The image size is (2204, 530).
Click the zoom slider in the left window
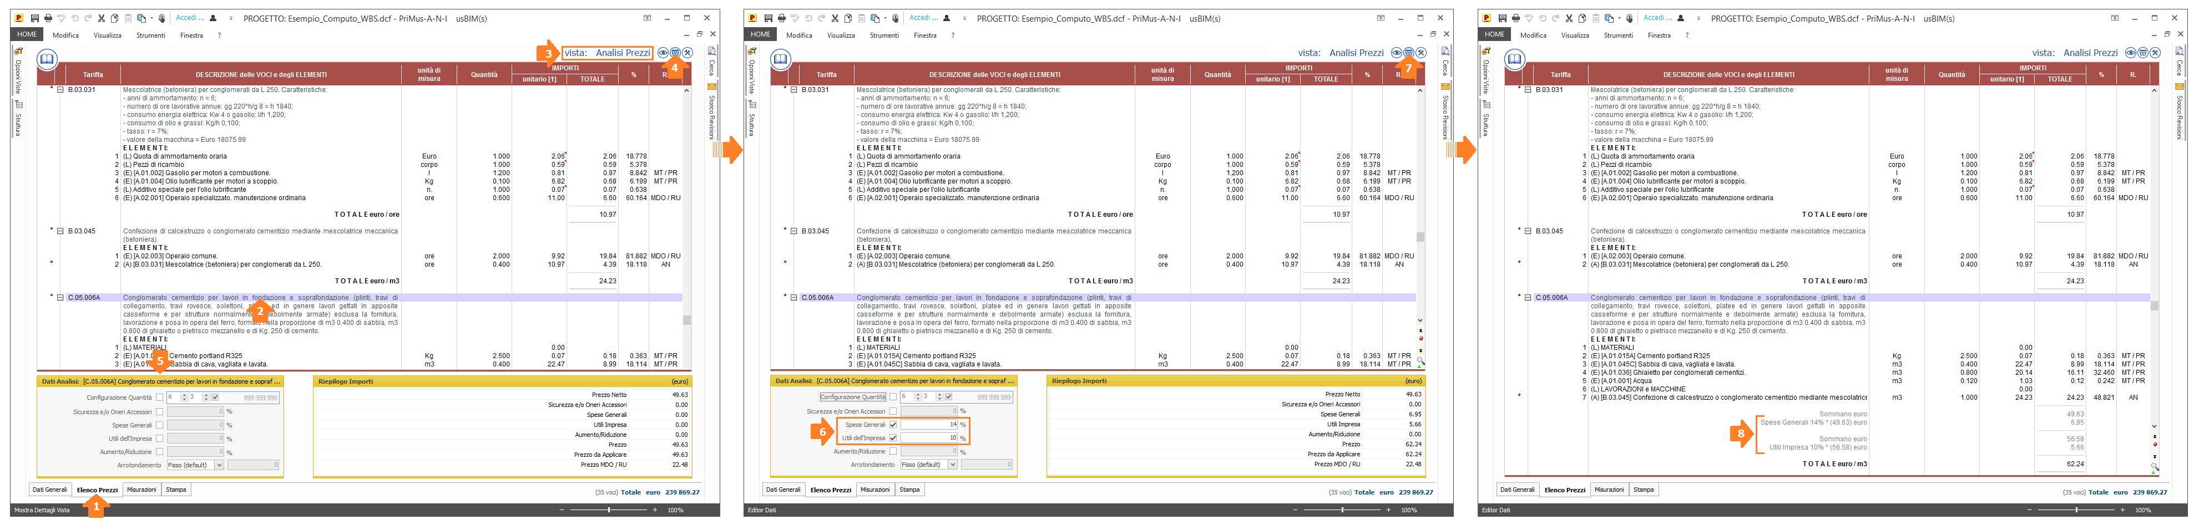[x=608, y=511]
